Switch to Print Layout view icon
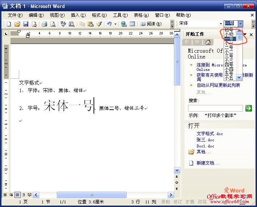Image resolution: width=257 pixels, height=207 pixels. 17,195
